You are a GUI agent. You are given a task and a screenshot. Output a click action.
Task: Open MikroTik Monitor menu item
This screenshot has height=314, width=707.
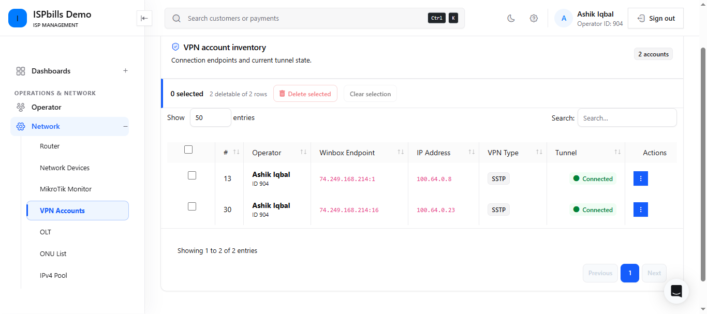pyautogui.click(x=66, y=189)
